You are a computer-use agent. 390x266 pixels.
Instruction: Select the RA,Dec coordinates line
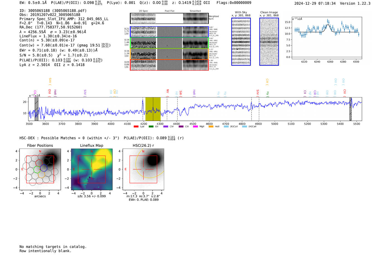click(51, 27)
